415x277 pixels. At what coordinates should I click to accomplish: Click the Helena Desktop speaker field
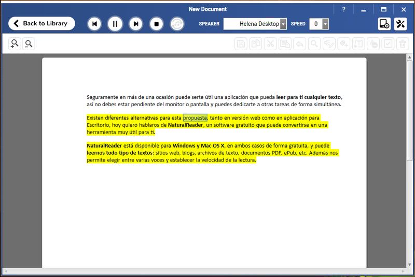pos(252,24)
